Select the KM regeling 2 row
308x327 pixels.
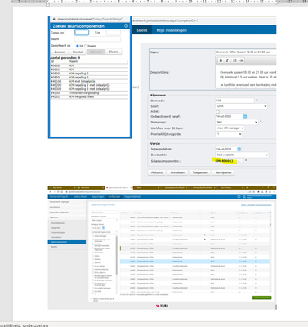[89, 74]
